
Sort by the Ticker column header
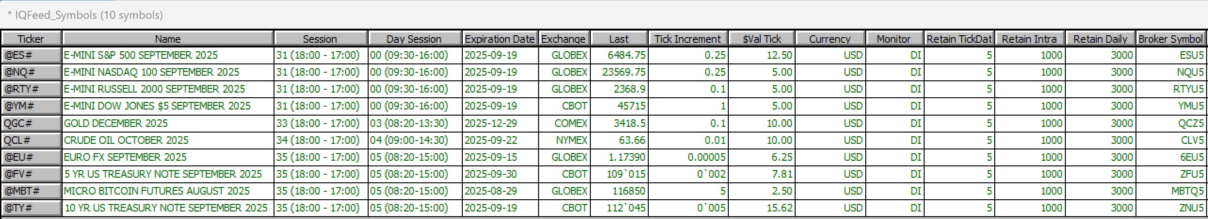[x=31, y=39]
